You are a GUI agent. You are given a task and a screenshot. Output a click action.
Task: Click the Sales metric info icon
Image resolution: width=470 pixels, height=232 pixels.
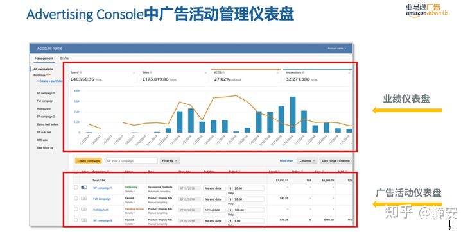[x=152, y=72]
